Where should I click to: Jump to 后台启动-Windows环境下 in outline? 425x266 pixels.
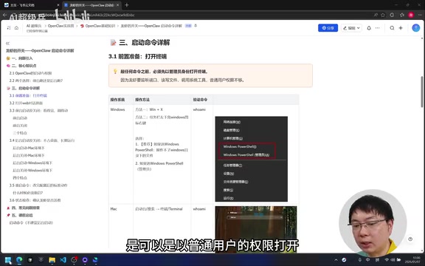(32, 163)
